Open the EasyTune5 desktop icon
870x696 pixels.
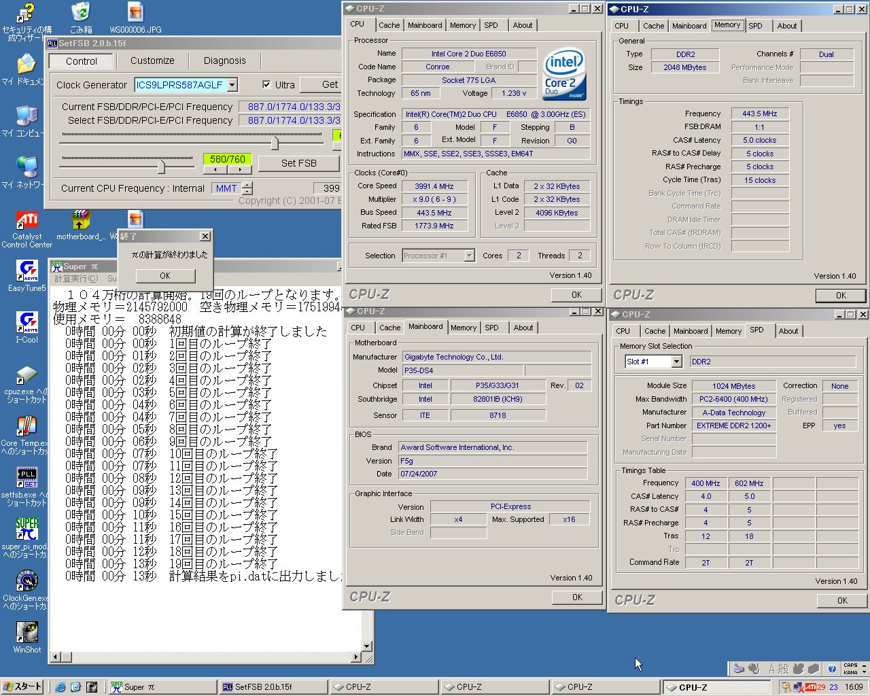[x=27, y=272]
